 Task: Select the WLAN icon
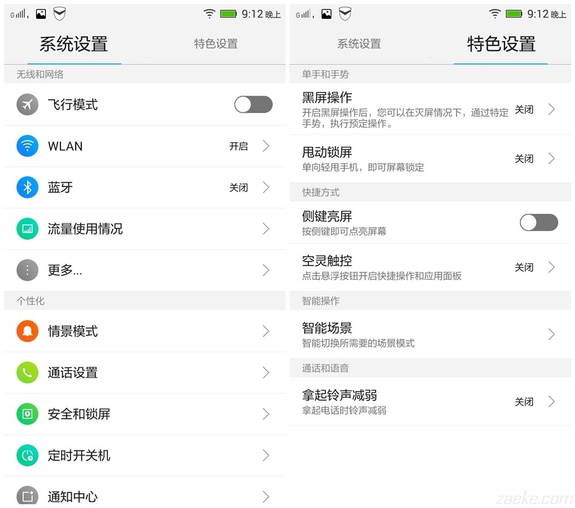click(27, 146)
